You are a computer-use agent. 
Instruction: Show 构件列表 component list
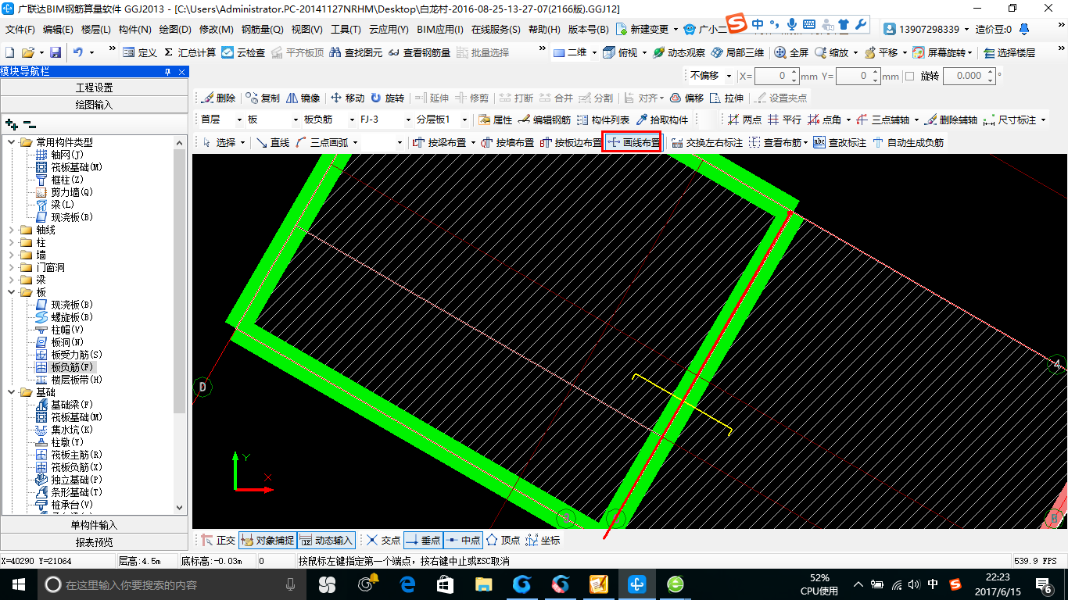click(x=603, y=120)
